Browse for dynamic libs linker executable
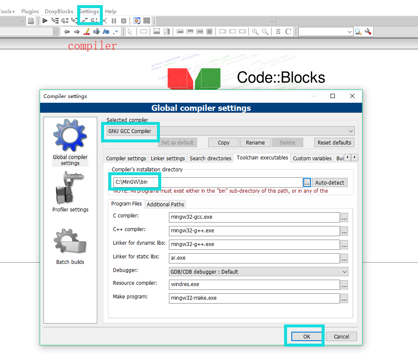The image size is (418, 353). click(344, 245)
